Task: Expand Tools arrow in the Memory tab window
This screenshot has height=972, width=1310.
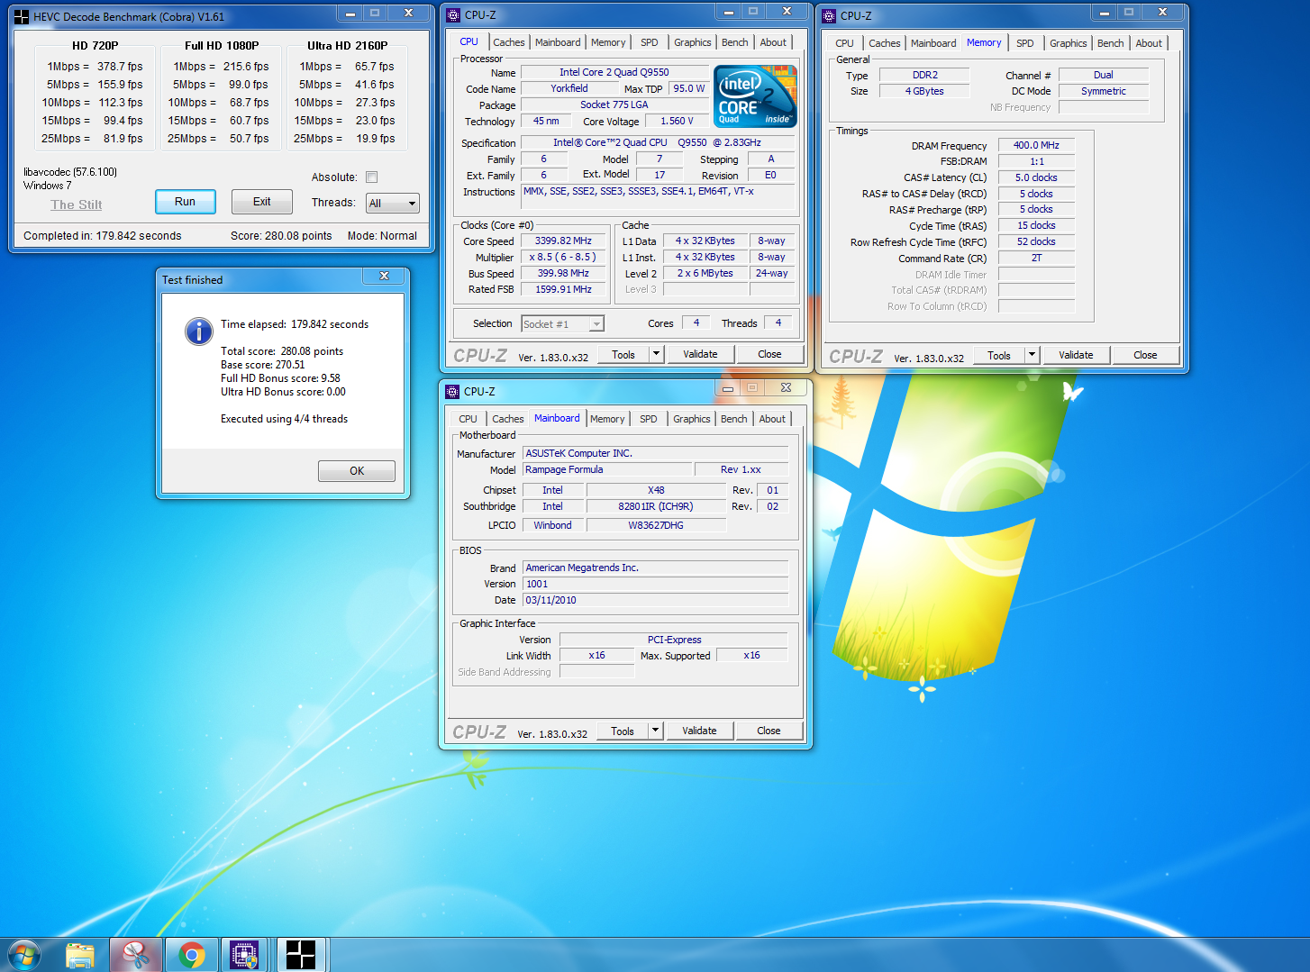Action: (x=1033, y=355)
